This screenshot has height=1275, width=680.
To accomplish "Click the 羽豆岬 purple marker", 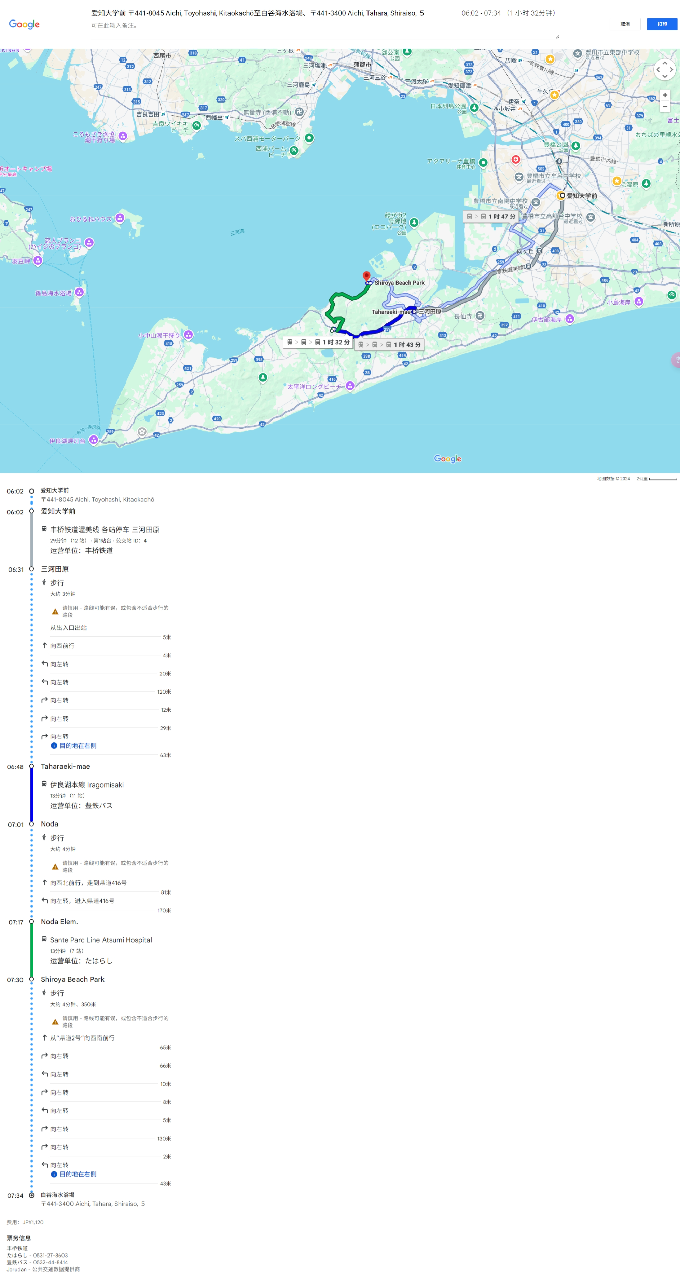I will pos(38,260).
